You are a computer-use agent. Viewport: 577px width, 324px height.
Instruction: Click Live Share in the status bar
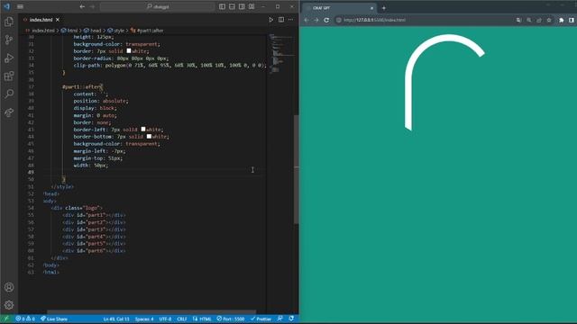(54, 319)
